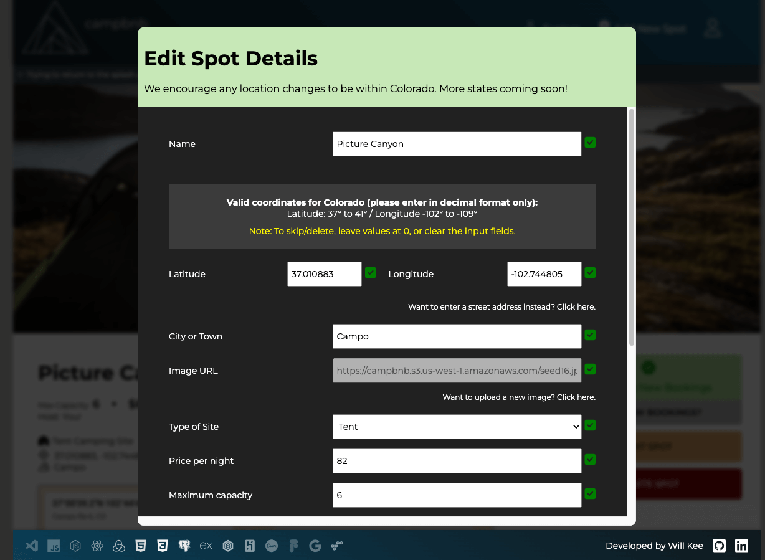Click the React atom icon in footer

click(97, 546)
